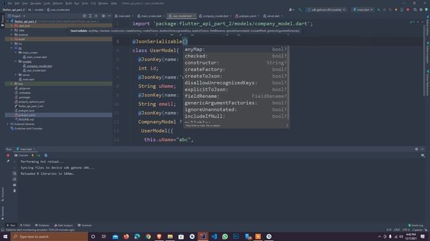Open the device selector dropdown
The image size is (430, 241).
coord(327,9)
